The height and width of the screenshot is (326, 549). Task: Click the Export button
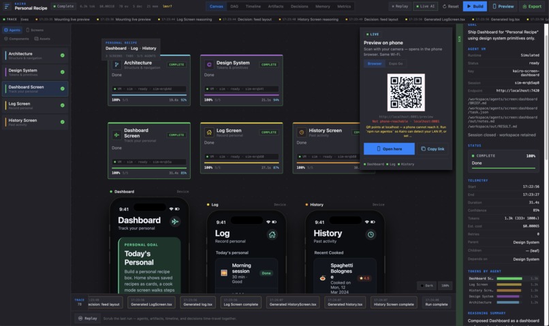532,6
